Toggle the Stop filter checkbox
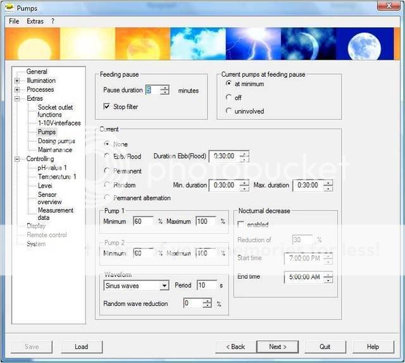The height and width of the screenshot is (363, 405). click(106, 107)
